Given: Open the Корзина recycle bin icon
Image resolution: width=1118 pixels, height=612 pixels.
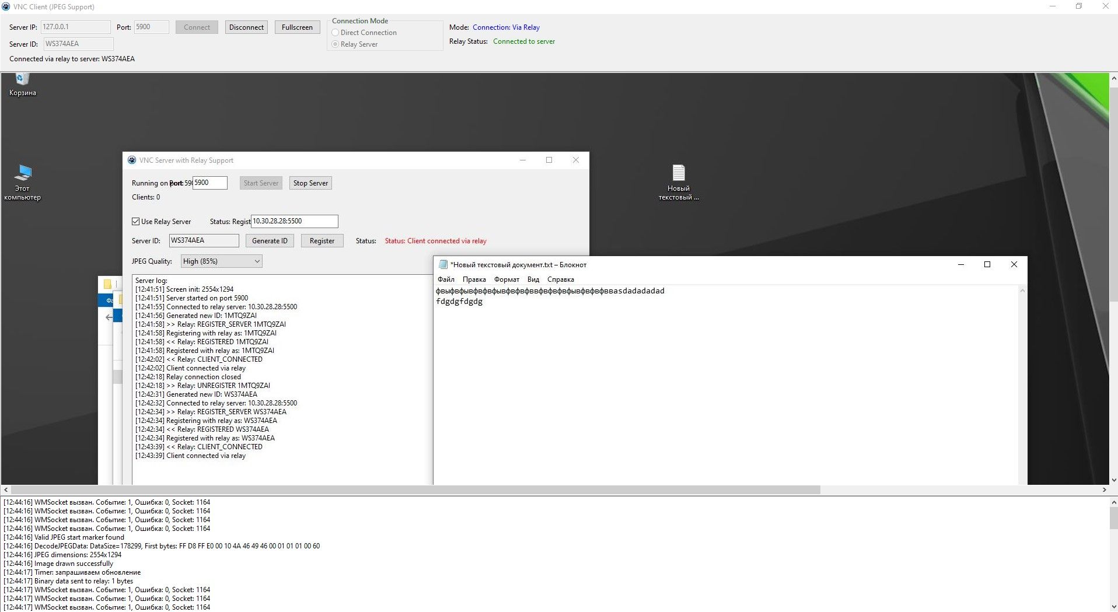Looking at the screenshot, I should pos(22,85).
